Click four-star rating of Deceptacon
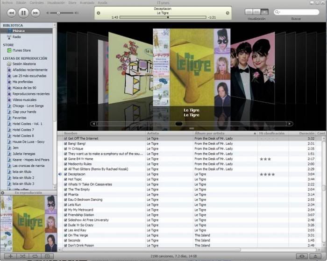Viewport: 327px width, 261px height. (267, 175)
